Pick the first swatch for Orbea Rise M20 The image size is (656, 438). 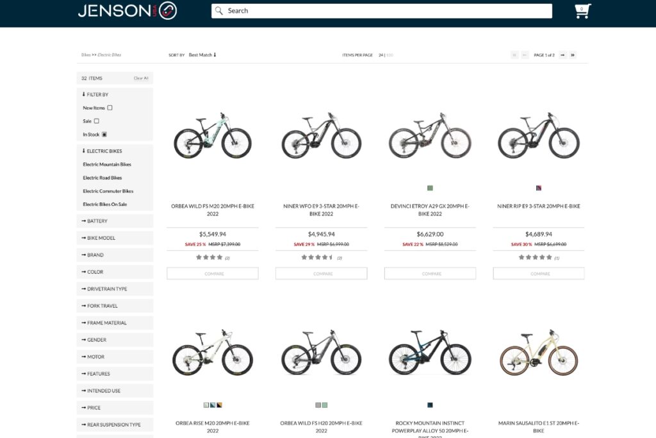[x=206, y=405]
